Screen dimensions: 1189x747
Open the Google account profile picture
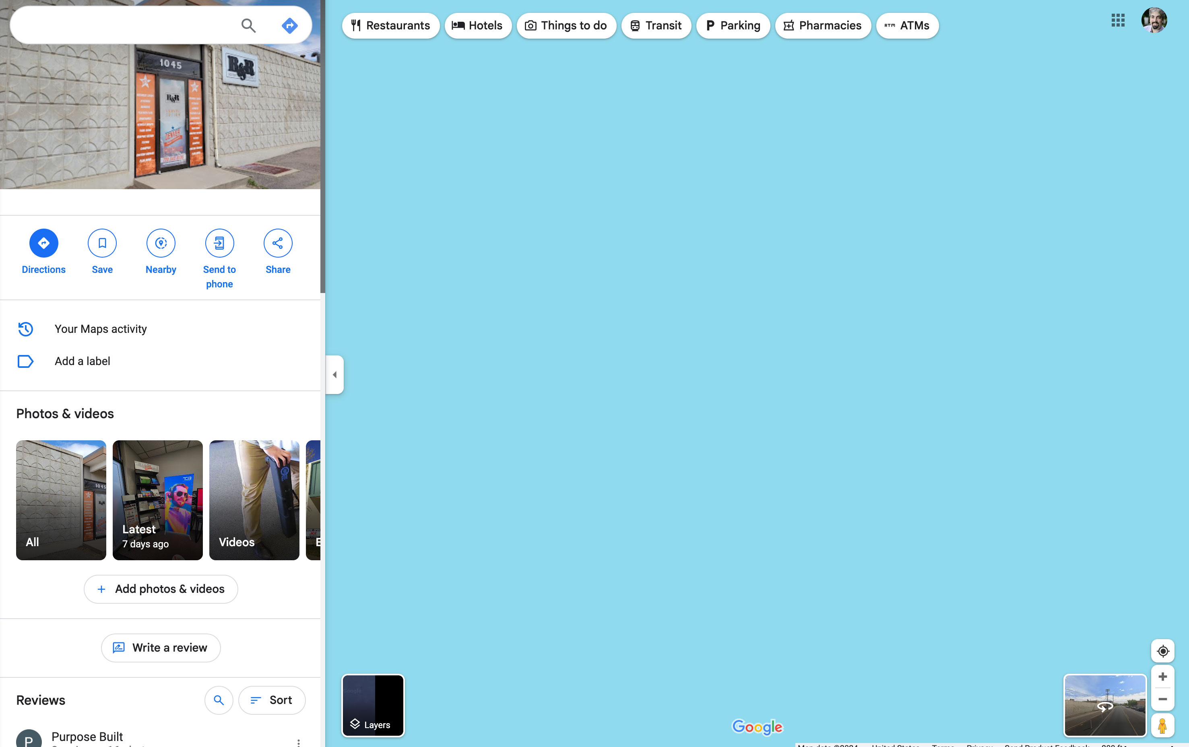click(1154, 20)
